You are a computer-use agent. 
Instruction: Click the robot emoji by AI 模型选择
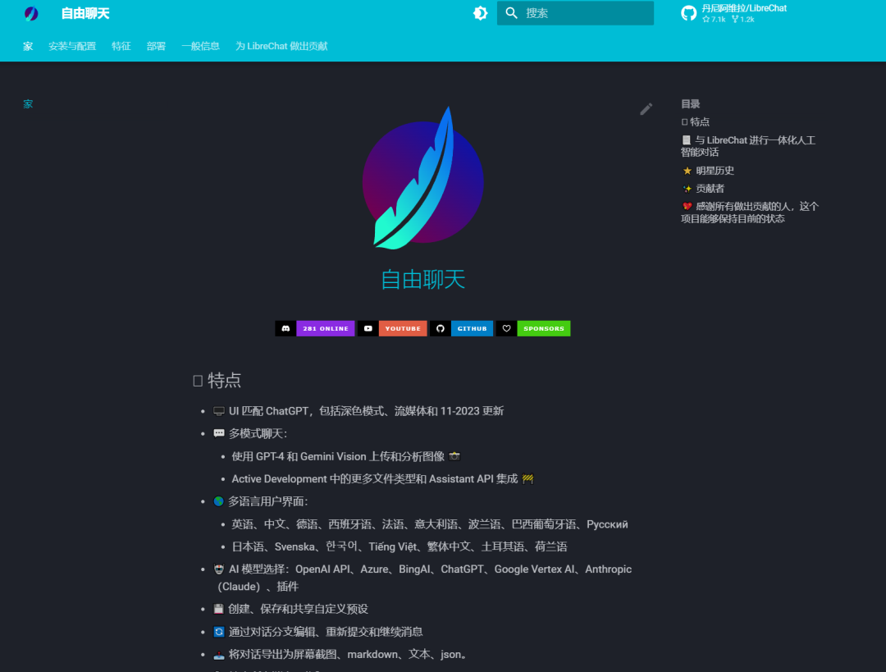click(x=219, y=569)
